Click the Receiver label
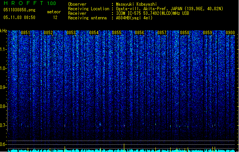Screen dimensions: 239x152 click(x=77, y=13)
